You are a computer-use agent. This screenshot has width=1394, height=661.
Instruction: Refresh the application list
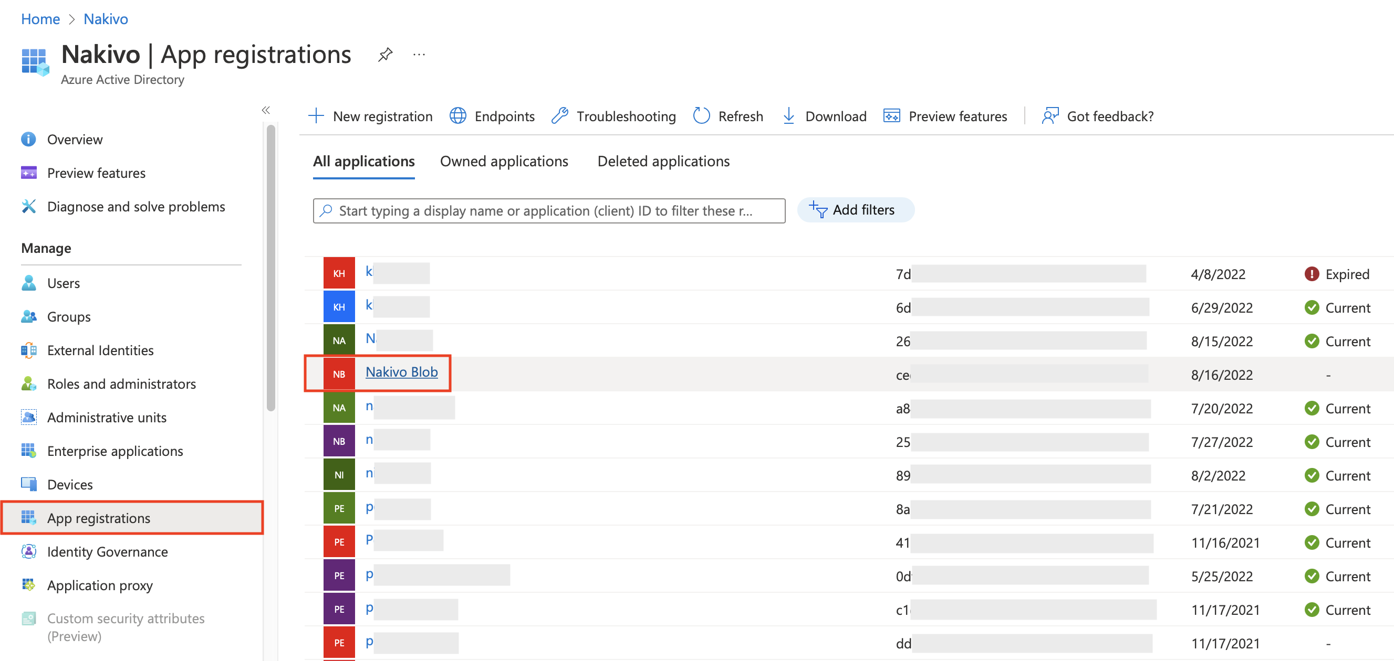pyautogui.click(x=729, y=116)
